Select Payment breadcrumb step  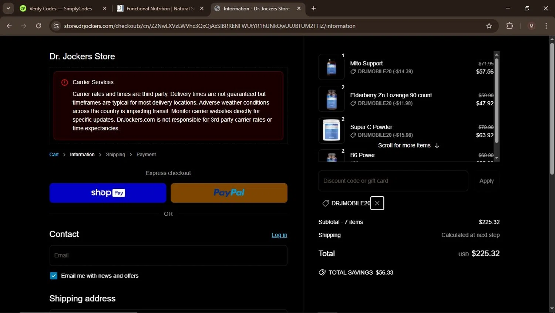[x=146, y=154]
